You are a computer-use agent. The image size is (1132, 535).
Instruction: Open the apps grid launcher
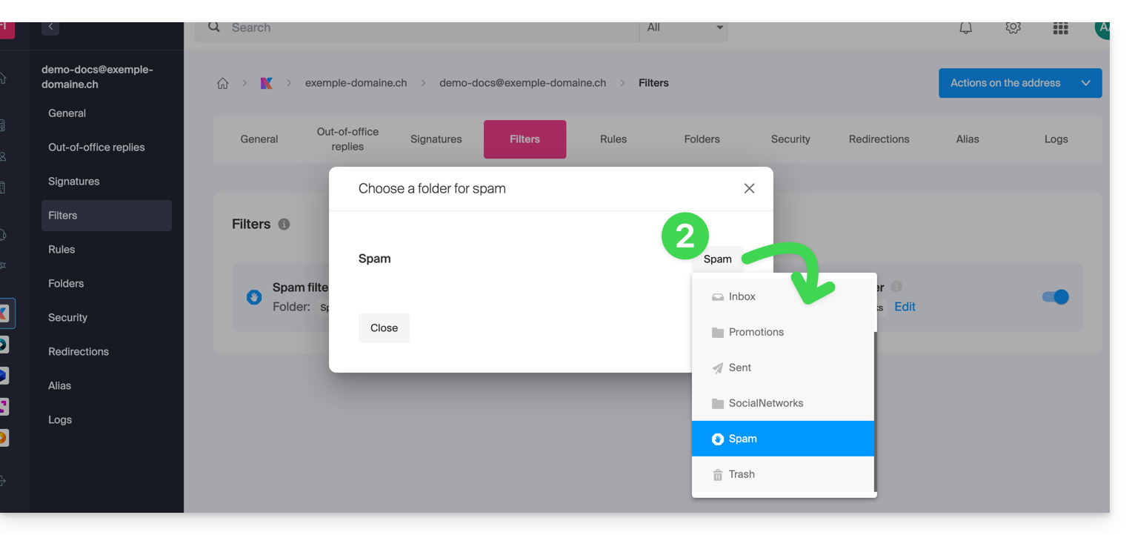point(1061,28)
